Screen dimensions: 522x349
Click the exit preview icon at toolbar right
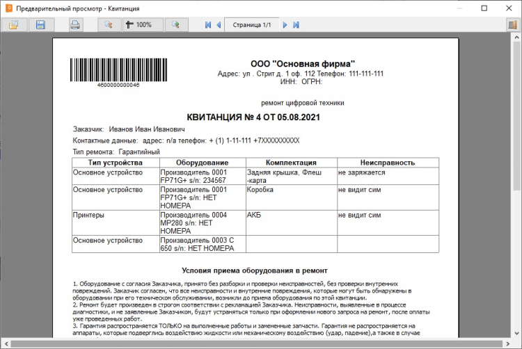513,25
